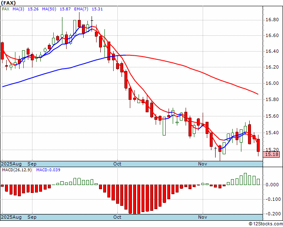
Task: Click the FAX legend label
Action: (x=5, y=9)
